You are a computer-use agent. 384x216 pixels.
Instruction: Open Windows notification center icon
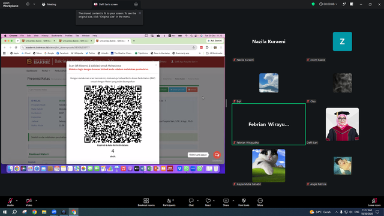click(377, 212)
